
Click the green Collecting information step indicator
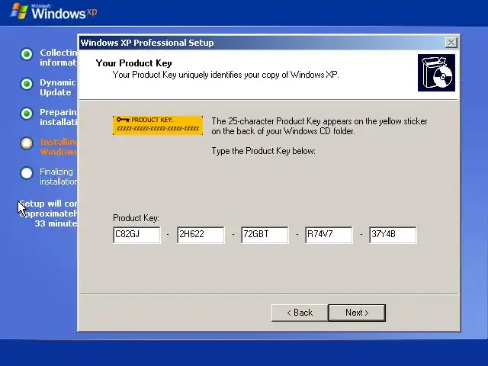pos(27,54)
